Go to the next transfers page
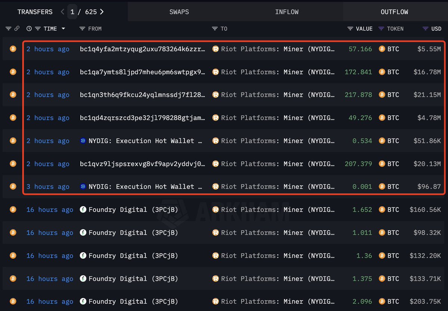The height and width of the screenshot is (311, 448). 102,12
